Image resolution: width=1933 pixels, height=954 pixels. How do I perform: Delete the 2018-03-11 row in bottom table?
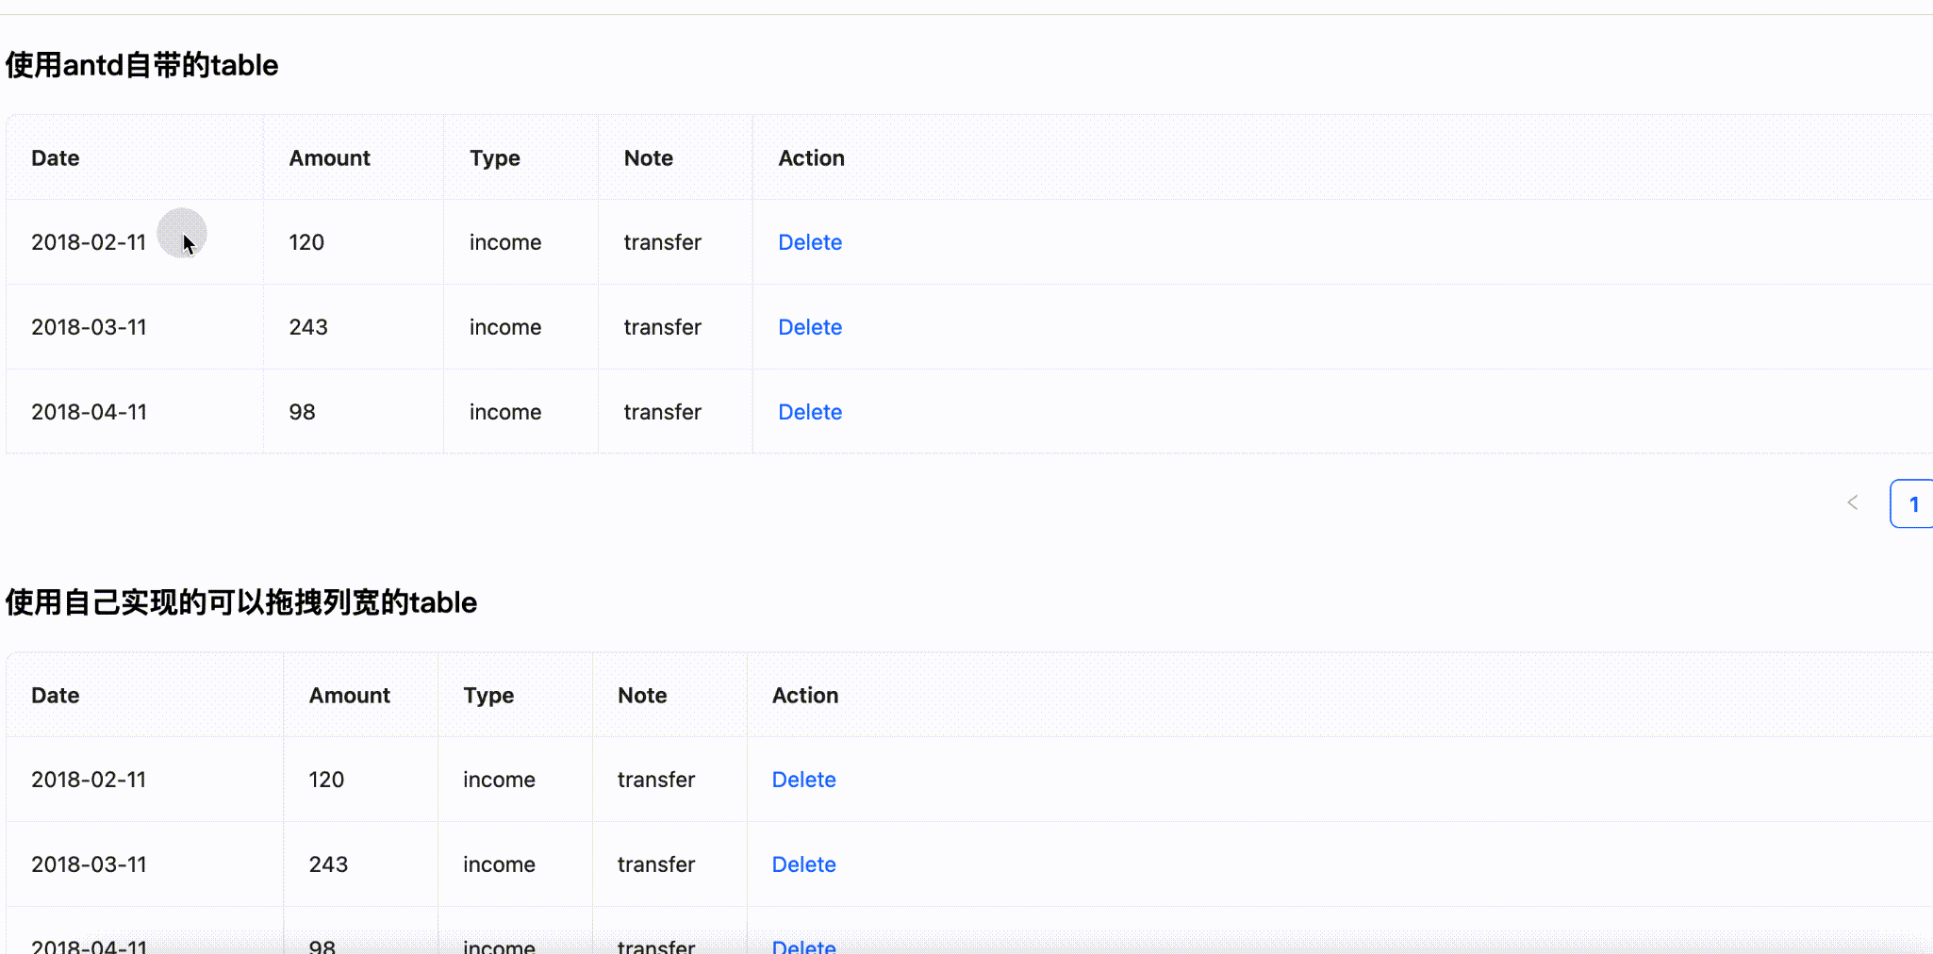(x=803, y=864)
